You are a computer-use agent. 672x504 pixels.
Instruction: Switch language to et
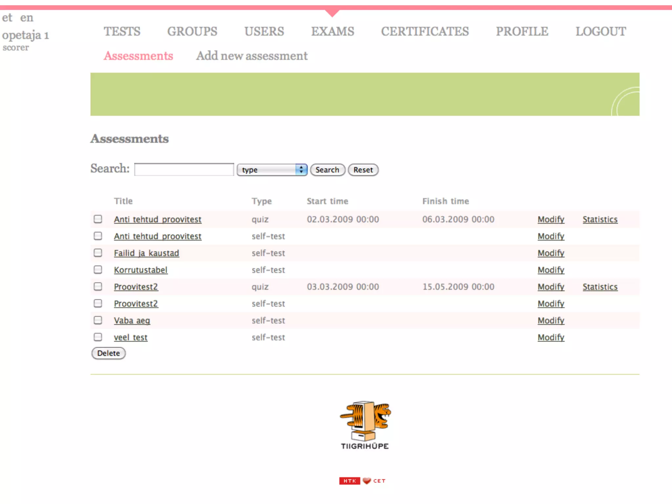tap(7, 17)
